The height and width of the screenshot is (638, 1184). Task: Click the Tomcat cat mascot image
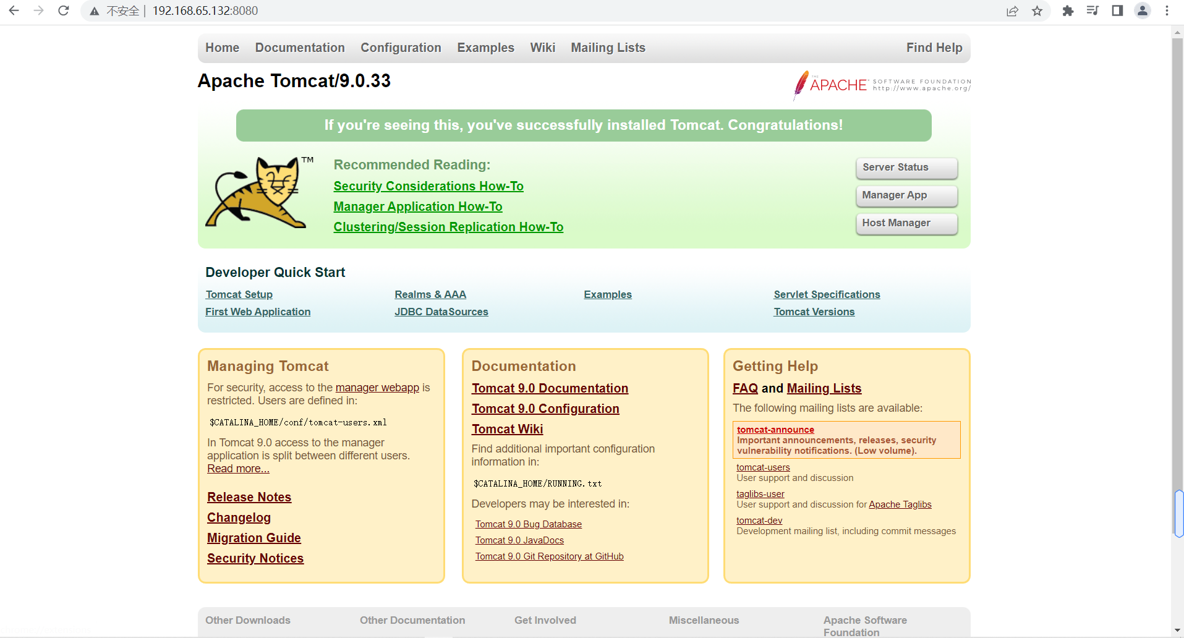(259, 192)
